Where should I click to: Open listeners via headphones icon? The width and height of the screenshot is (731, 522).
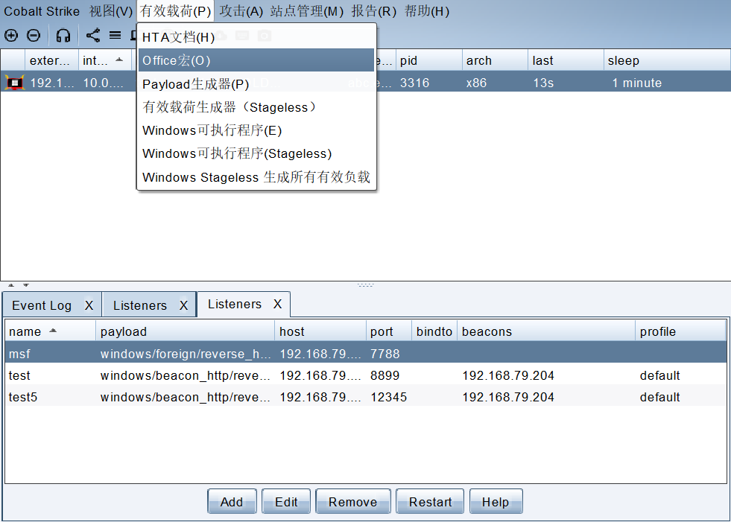coord(63,36)
